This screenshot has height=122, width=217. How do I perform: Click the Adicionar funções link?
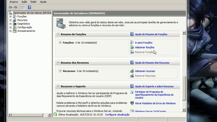(x=145, y=47)
